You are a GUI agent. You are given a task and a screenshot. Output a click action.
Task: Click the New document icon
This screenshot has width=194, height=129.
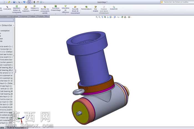pyautogui.click(x=4, y=2)
